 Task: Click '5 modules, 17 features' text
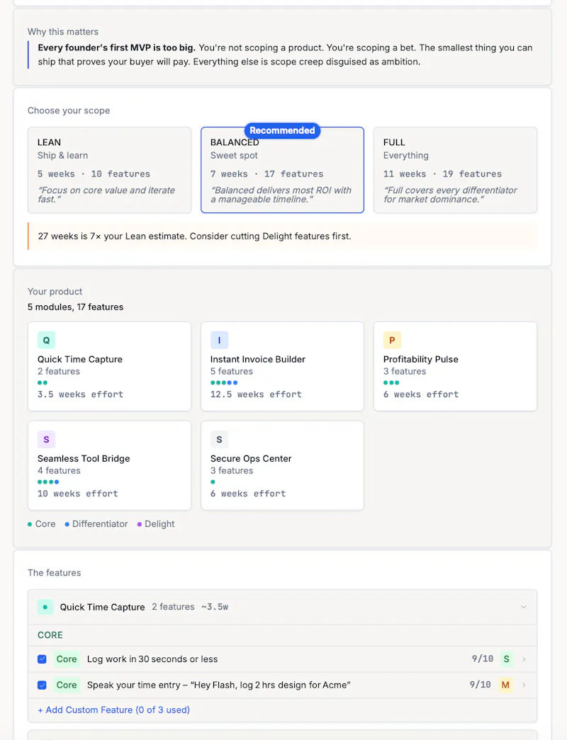click(76, 307)
